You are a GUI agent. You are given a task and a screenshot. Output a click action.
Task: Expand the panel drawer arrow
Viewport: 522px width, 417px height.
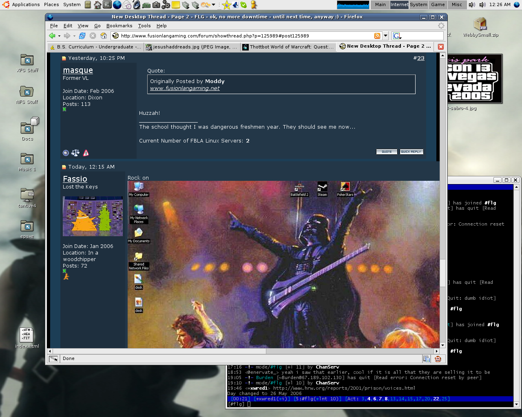click(x=213, y=5)
